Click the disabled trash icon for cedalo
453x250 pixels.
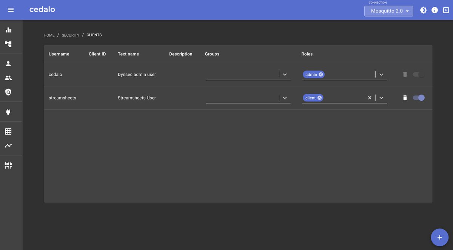point(405,74)
